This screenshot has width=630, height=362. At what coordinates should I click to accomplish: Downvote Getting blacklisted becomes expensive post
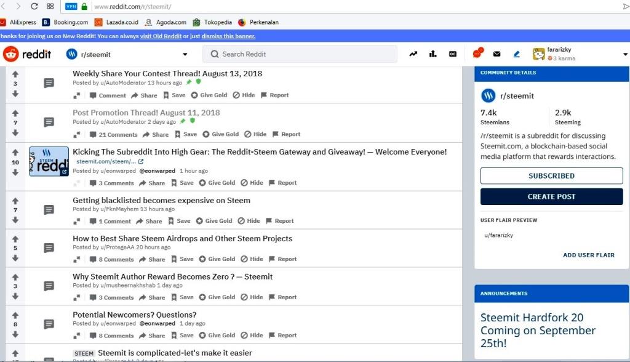(15, 220)
